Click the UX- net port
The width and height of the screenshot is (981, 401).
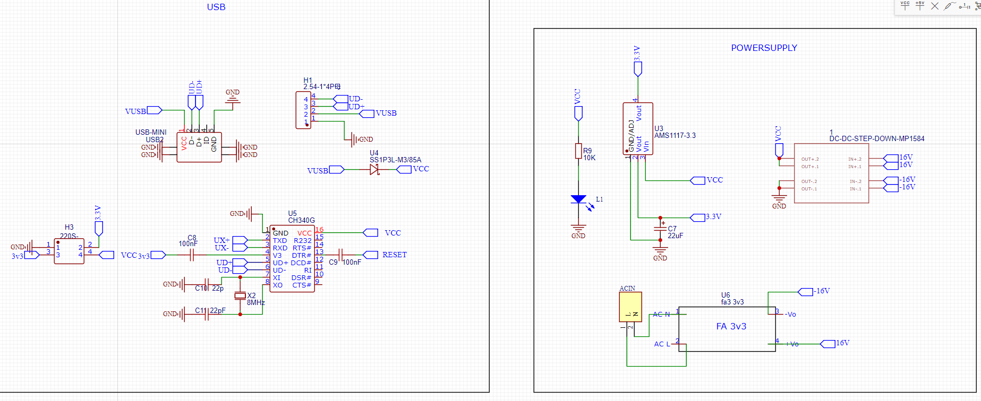coord(231,248)
